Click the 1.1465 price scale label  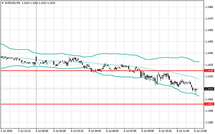[209, 30]
